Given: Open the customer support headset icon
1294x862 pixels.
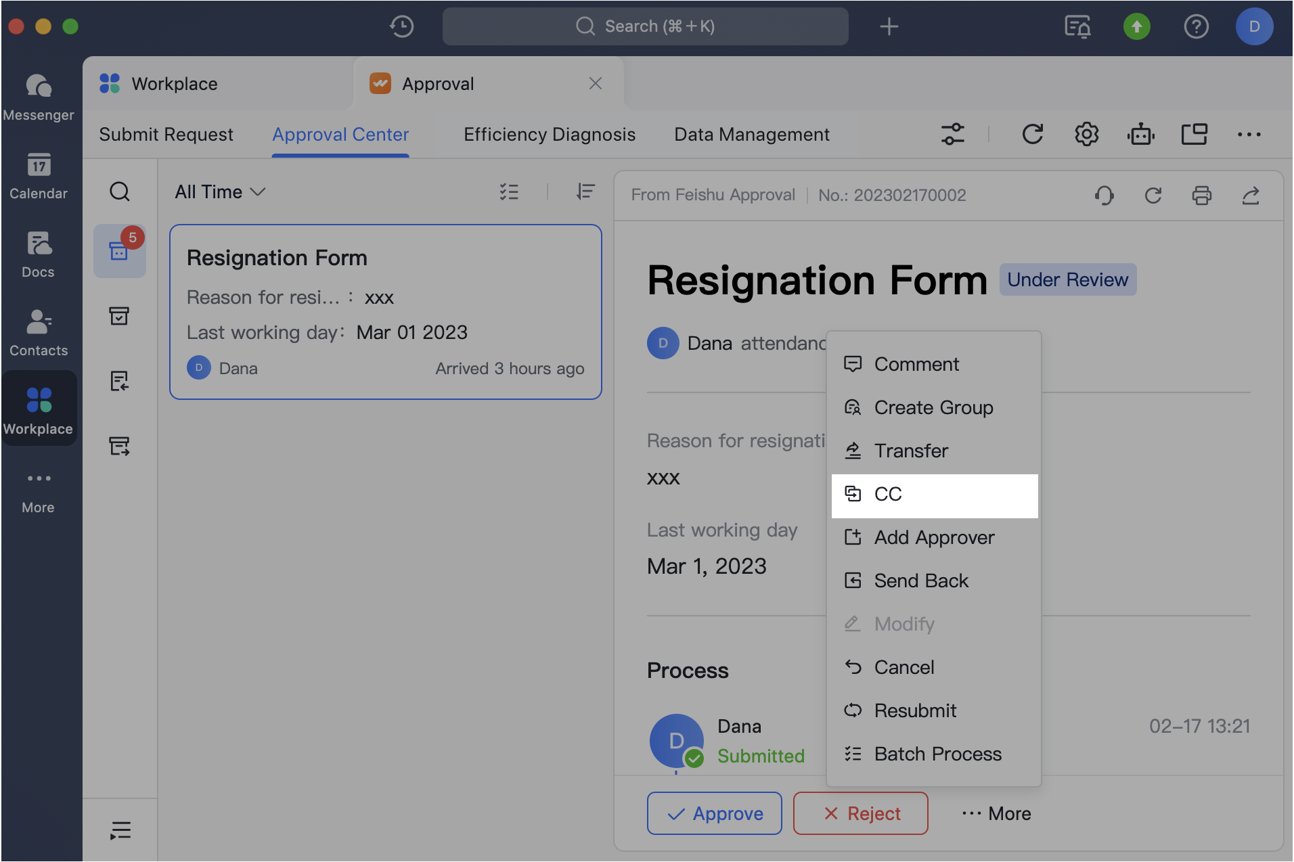Looking at the screenshot, I should pyautogui.click(x=1104, y=196).
